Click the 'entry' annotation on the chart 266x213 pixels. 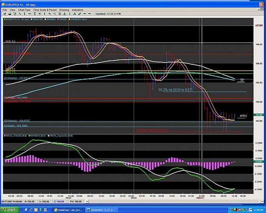click(243, 116)
